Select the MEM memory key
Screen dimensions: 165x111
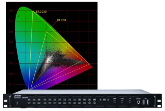[x=39, y=100]
